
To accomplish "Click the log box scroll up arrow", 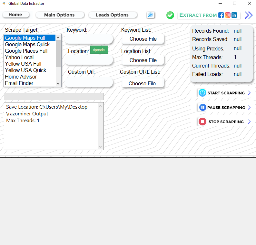I will coord(100,106).
